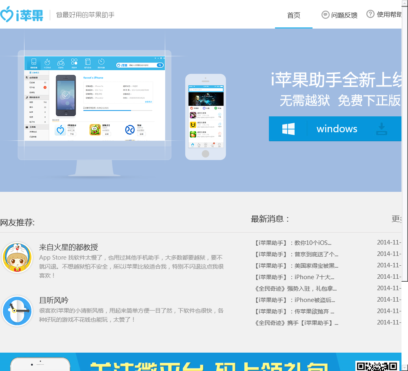
Task: Click the vertical scrollbar thumb
Action: [x=405, y=143]
